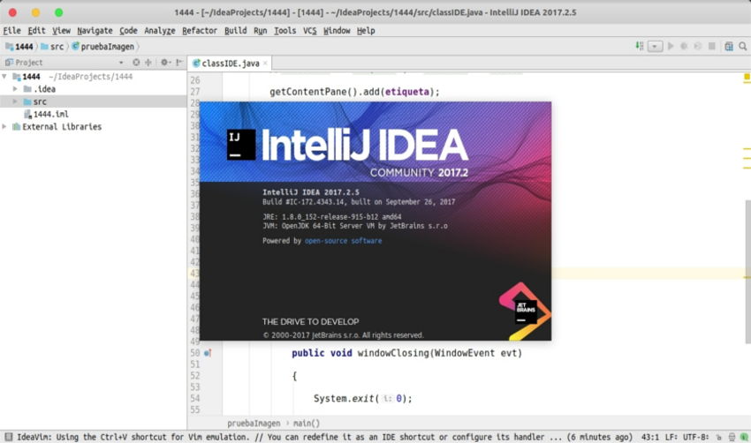
Task: Open the Help menu
Action: click(x=366, y=31)
